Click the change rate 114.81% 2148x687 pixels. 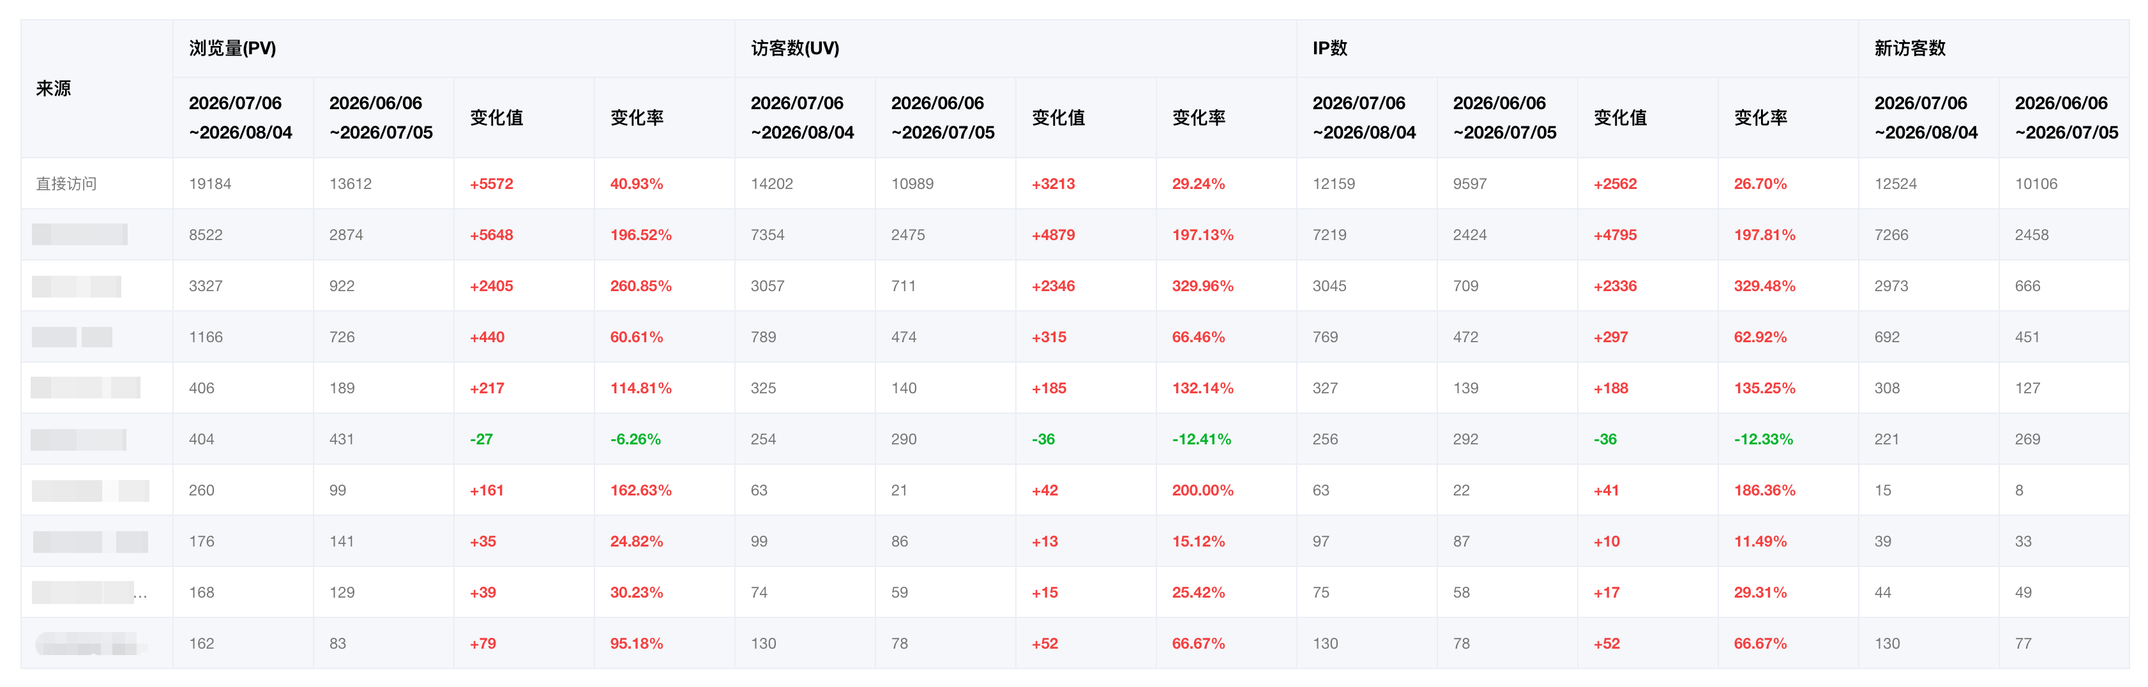[x=641, y=389]
